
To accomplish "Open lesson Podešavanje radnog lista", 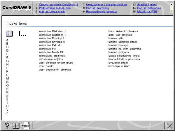I will [55, 8].
